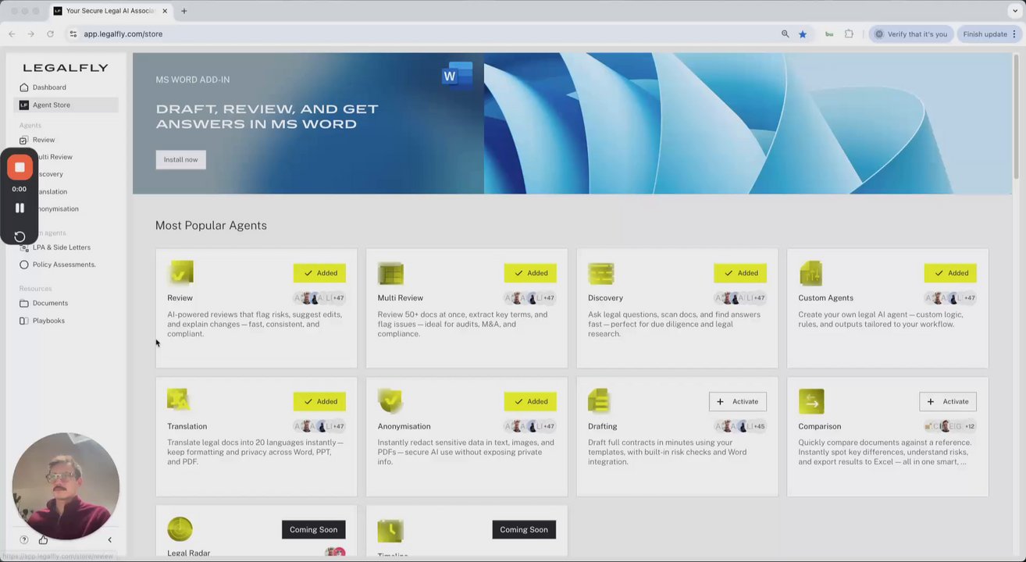Click the MS Word logo in banner
This screenshot has width=1026, height=562.
(x=456, y=76)
